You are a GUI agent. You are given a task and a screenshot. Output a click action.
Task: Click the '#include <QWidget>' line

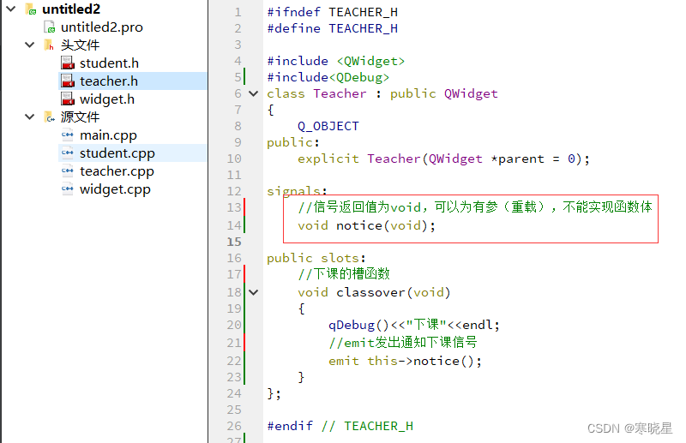[335, 61]
